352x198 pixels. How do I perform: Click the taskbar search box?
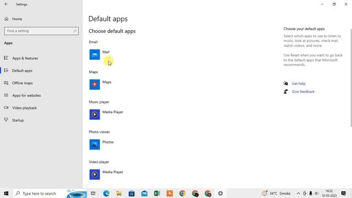[50, 193]
